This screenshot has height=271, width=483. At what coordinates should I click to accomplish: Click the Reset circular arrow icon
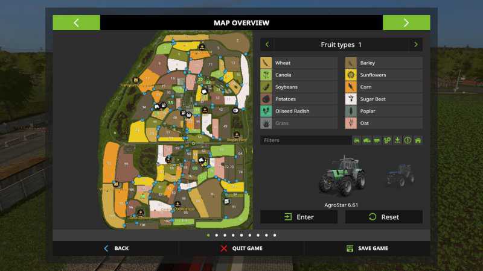373,217
